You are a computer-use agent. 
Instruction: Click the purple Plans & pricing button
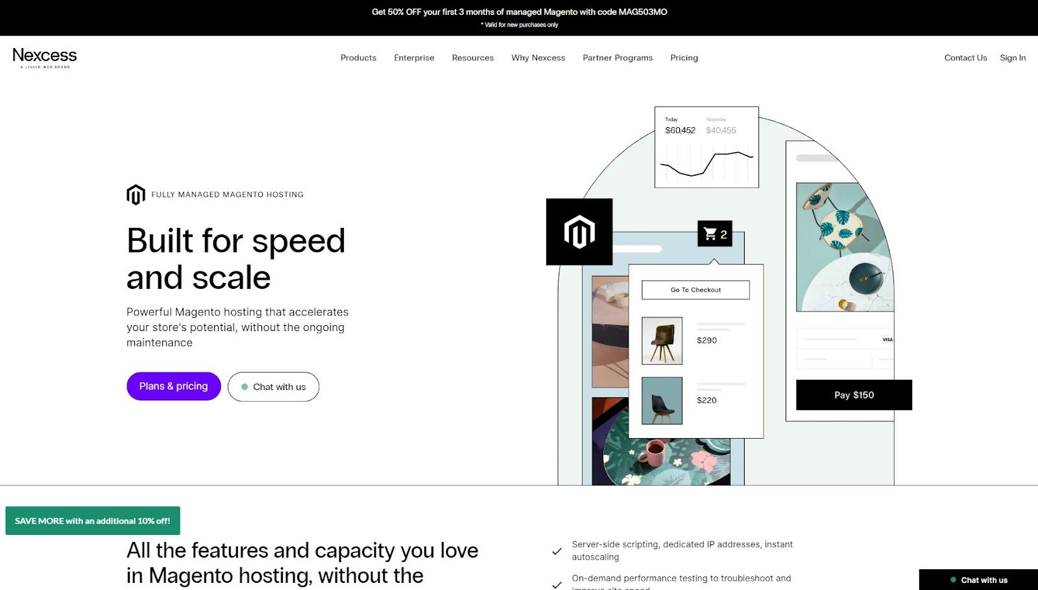pyautogui.click(x=174, y=386)
